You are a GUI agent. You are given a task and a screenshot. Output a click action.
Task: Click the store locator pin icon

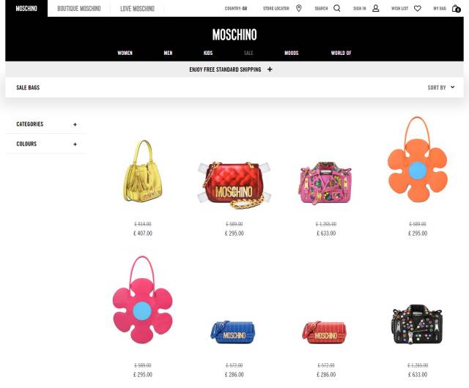(298, 8)
